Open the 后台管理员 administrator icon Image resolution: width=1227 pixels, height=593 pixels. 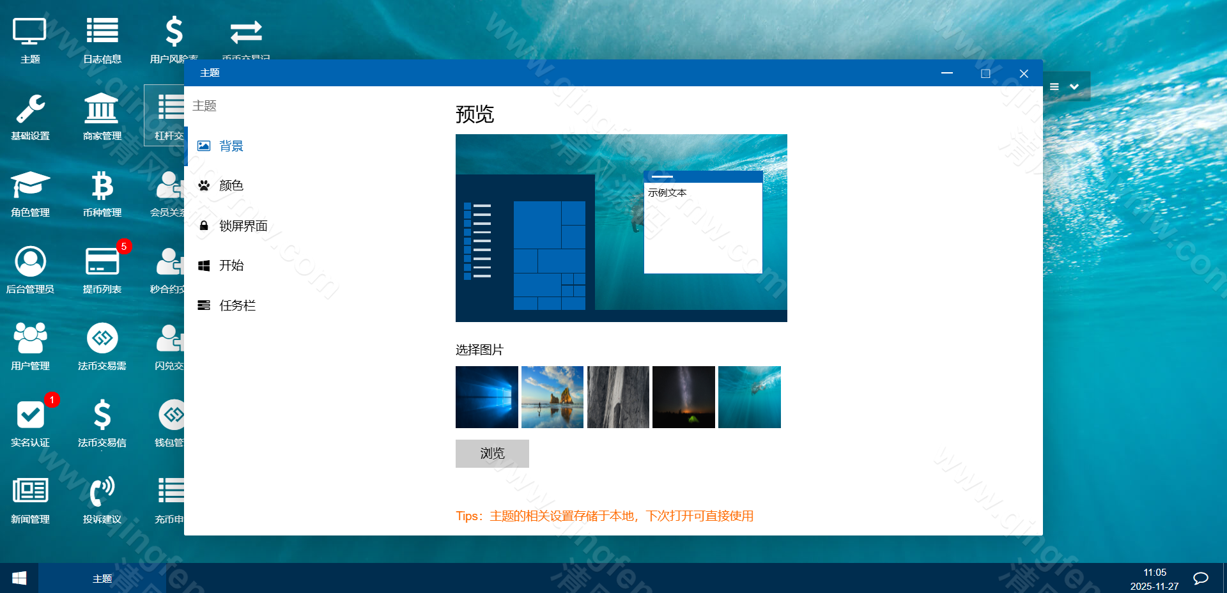(x=30, y=270)
